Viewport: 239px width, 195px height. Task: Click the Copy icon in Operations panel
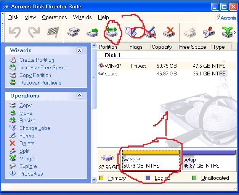coord(13,105)
